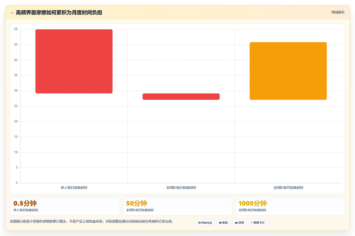
Task: Click the 全团队每日检索时间 caption in the middle card
Action: (x=140, y=210)
